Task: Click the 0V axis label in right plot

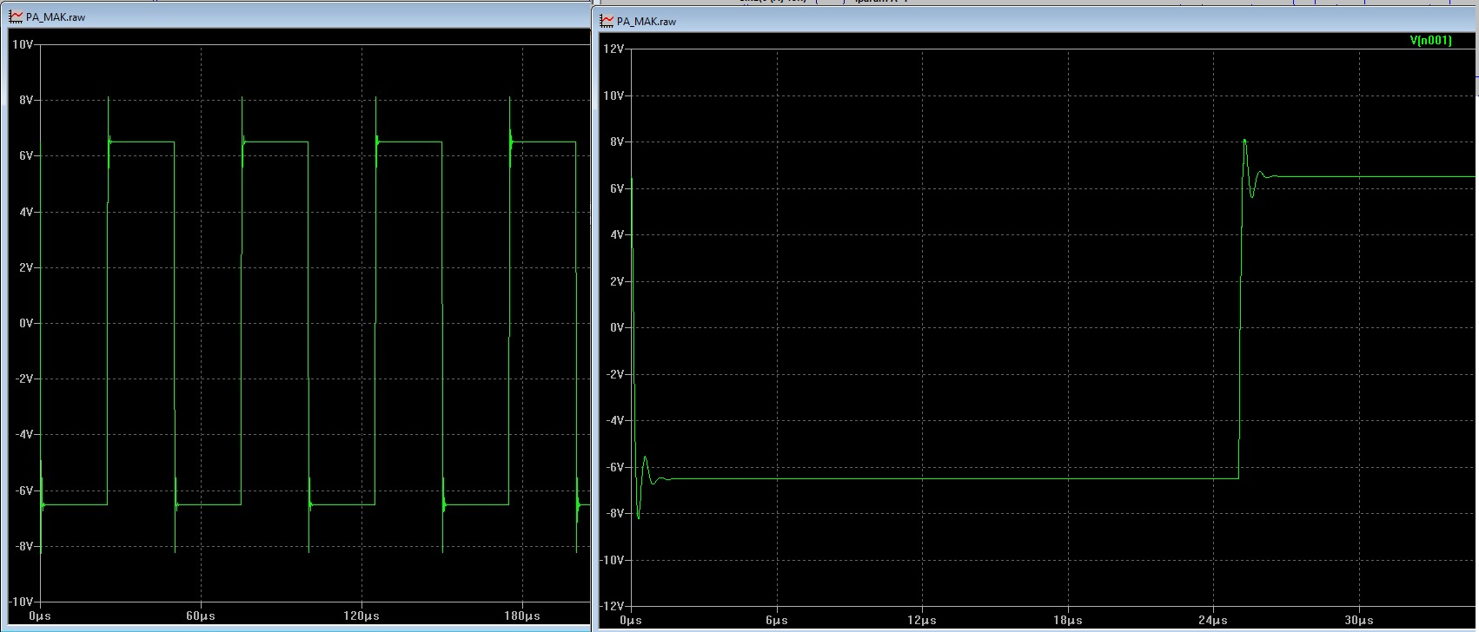Action: click(616, 327)
